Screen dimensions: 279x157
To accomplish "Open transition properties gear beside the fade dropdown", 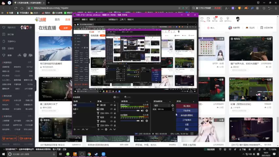I will pos(173,105).
